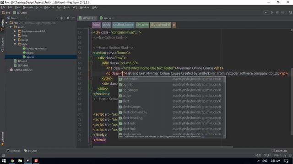Open the Run menu
Image resolution: width=293 pixels, height=164 pixels.
coord(59,7)
